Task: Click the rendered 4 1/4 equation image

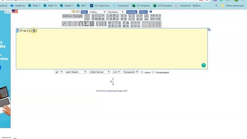Action: (112, 81)
